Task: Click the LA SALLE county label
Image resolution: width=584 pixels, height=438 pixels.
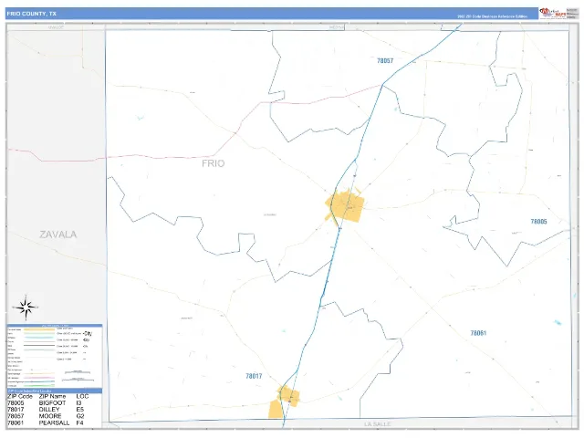Action: (377, 424)
